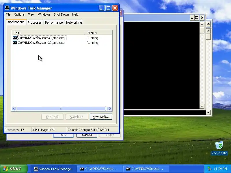The width and height of the screenshot is (231, 173).
Task: Open the Shut Down menu
Action: pos(61,14)
